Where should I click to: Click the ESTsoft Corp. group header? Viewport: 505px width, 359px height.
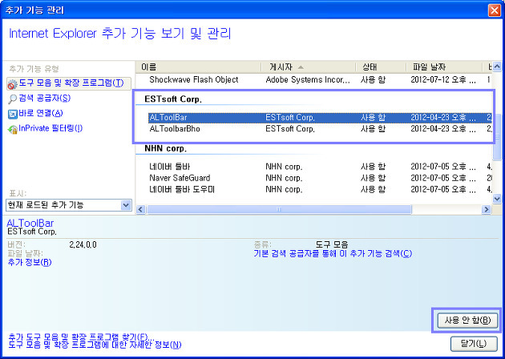173,99
